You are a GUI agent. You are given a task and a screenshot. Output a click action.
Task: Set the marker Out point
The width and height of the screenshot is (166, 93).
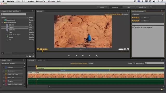tap(145, 21)
